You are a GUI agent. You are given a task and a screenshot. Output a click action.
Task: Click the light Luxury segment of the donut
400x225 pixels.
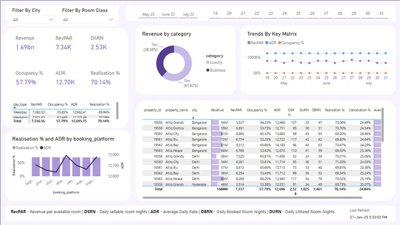click(187, 67)
